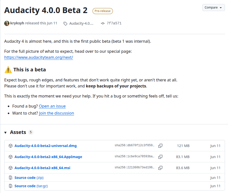Viewport: 228px width, 193px height.
Task: Follow the Join the discussion link
Action: point(56,113)
